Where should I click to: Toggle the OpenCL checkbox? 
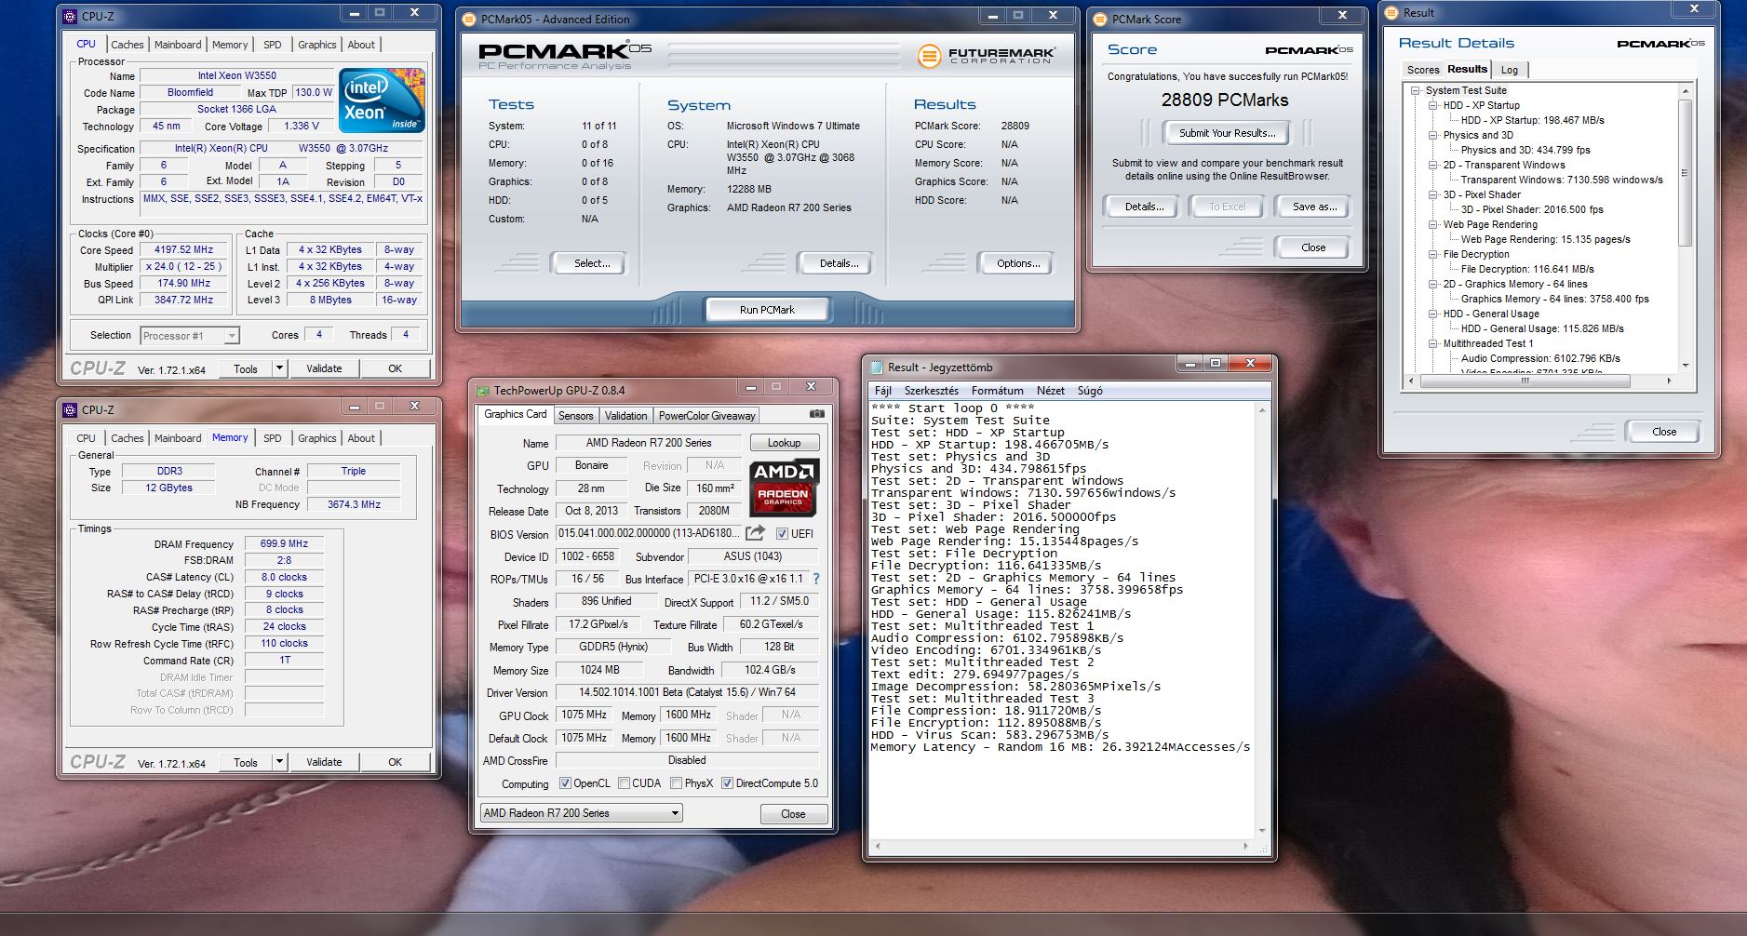click(564, 783)
